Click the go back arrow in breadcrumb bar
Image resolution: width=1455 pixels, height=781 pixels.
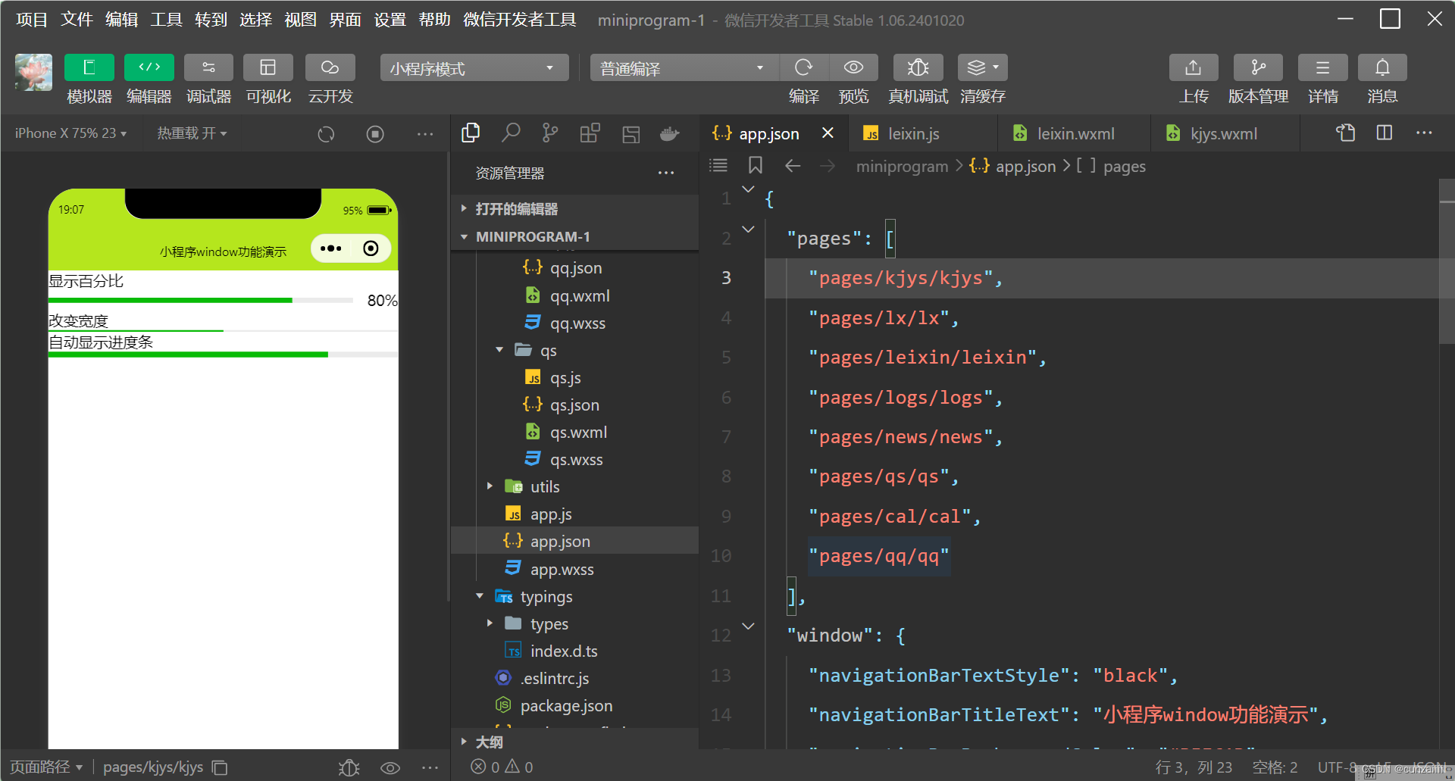tap(793, 166)
